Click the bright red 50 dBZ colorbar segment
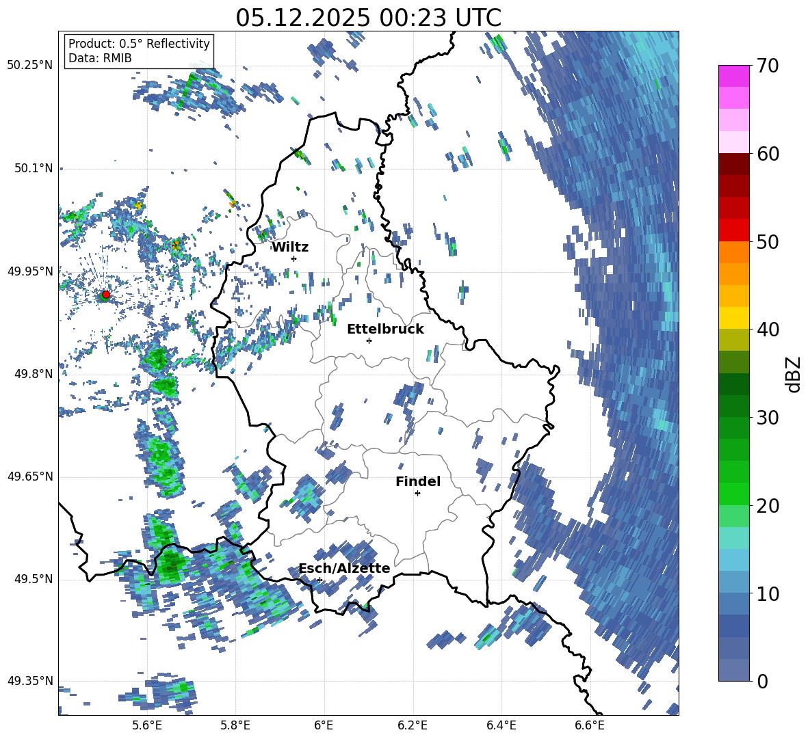This screenshot has height=739, width=810. [x=733, y=230]
